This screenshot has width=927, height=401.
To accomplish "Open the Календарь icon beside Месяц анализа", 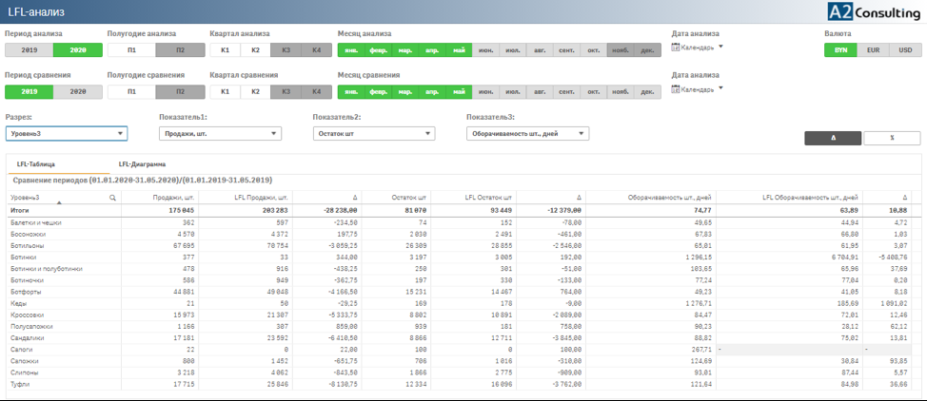I will 675,48.
